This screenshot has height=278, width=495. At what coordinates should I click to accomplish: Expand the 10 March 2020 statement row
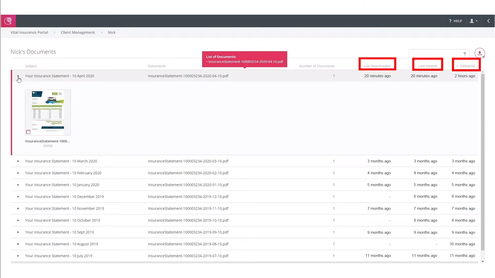coord(18,161)
